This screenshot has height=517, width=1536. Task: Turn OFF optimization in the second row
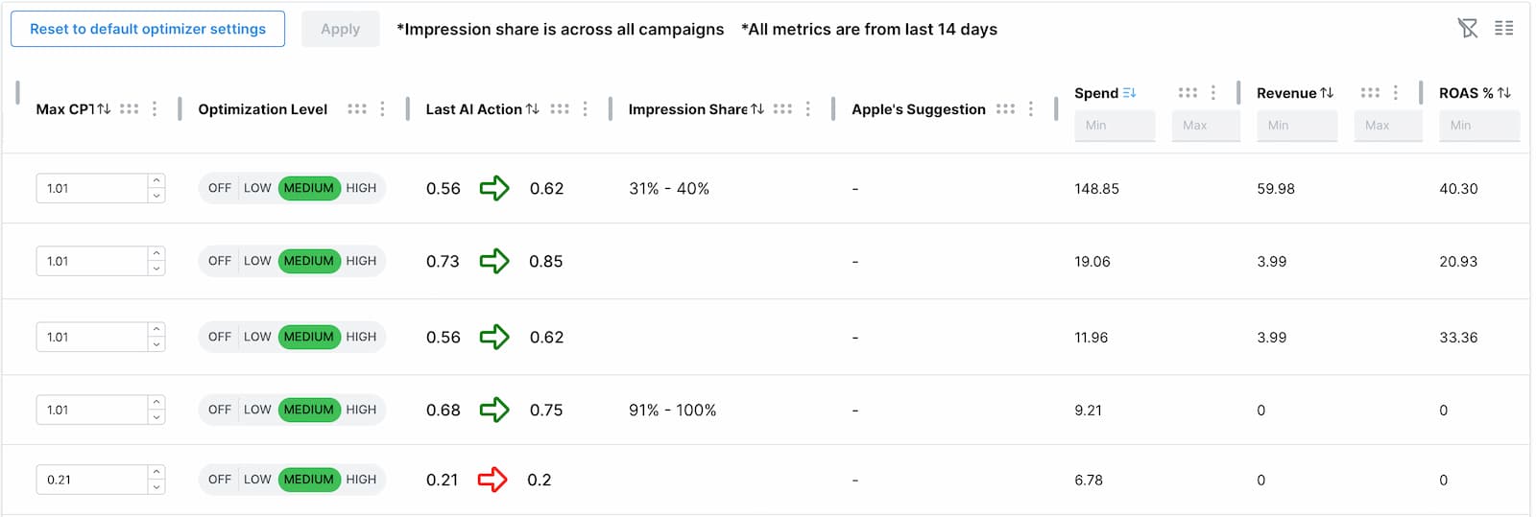220,261
